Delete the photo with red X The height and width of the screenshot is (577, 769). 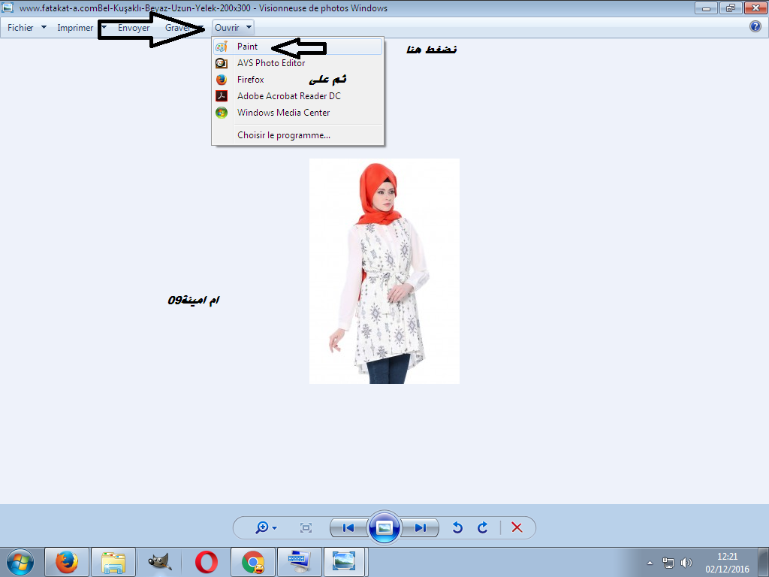(x=517, y=528)
